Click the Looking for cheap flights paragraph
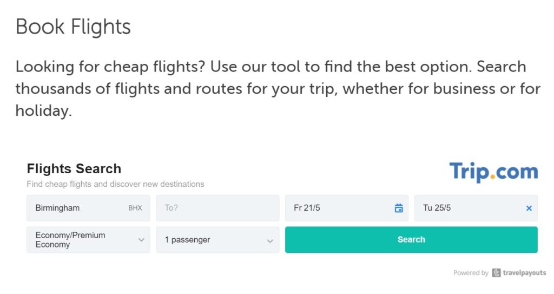 pos(278,88)
